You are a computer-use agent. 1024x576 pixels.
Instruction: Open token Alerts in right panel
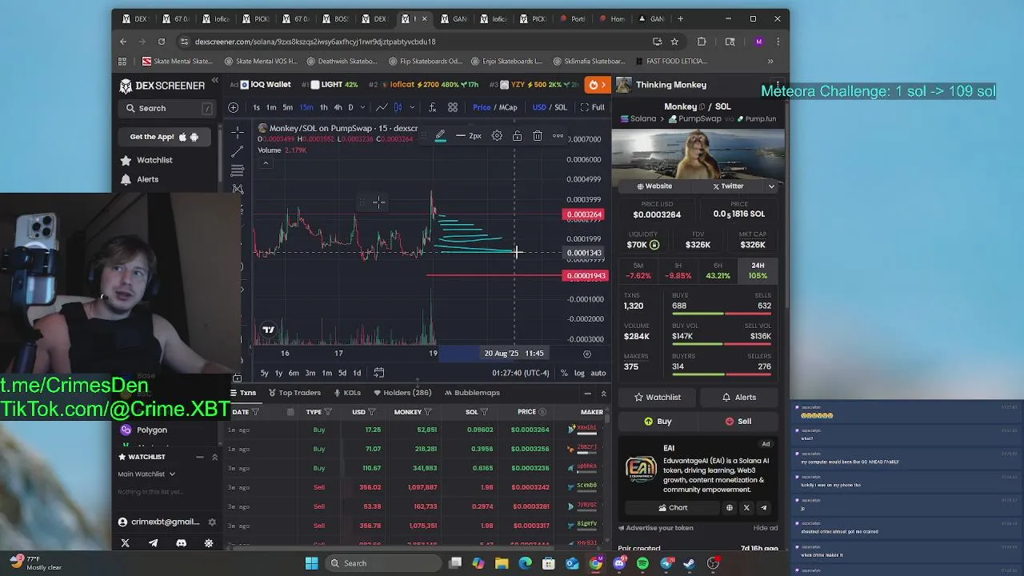(x=738, y=398)
